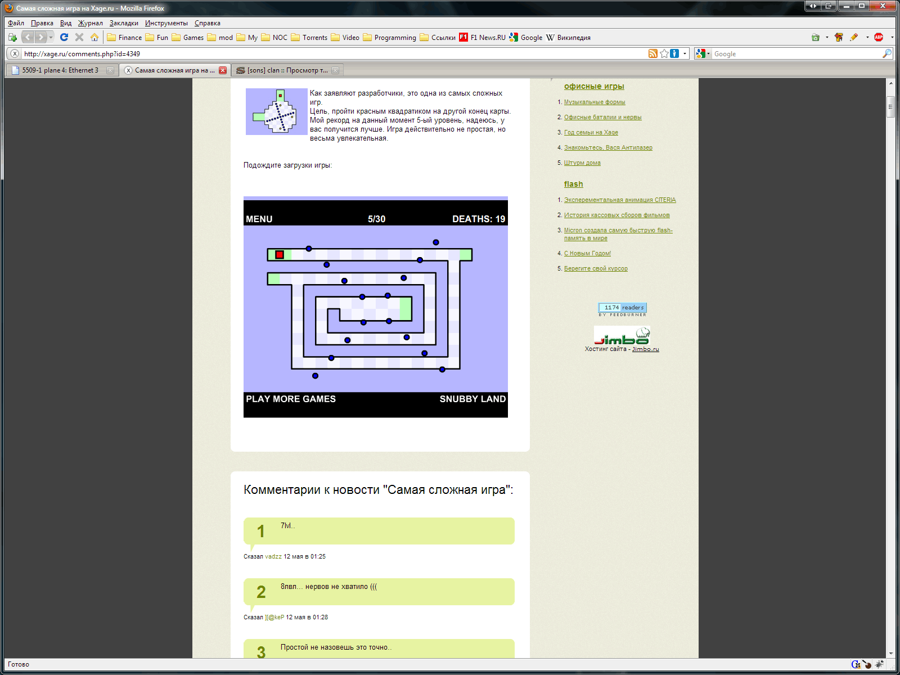Open the Справка menu

(x=208, y=23)
